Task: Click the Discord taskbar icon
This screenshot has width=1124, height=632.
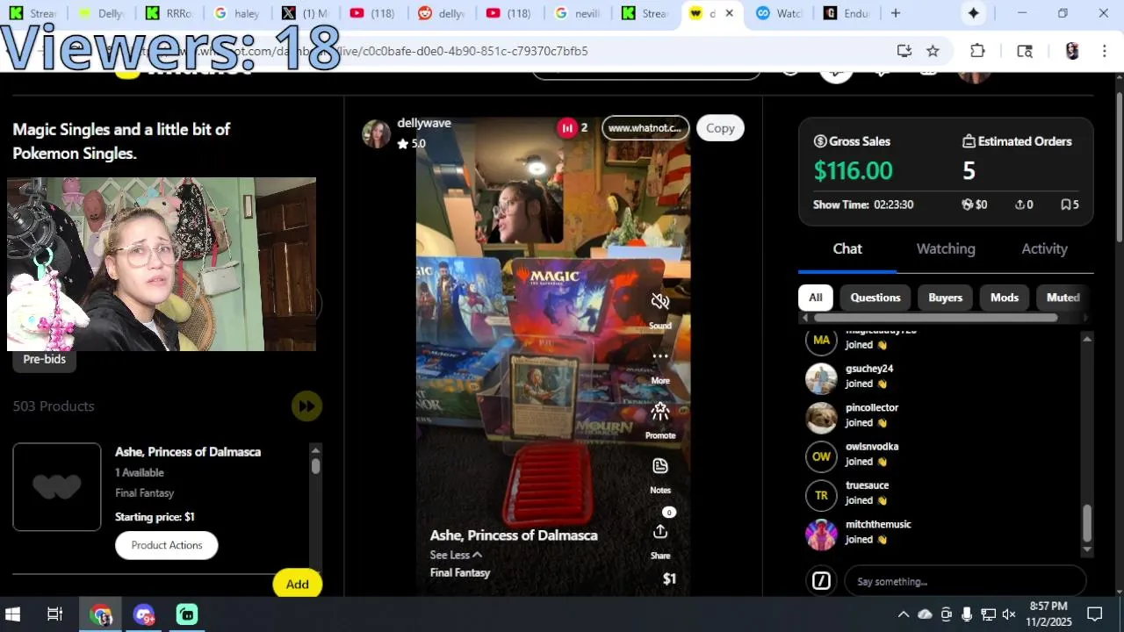Action: coord(144,614)
